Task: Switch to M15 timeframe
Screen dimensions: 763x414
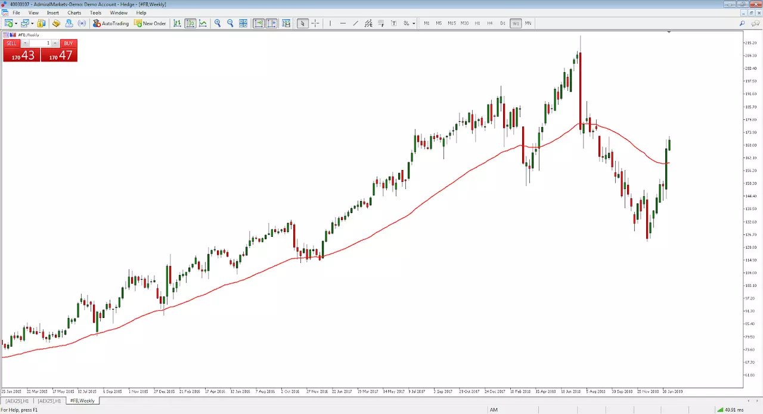Action: pos(452,23)
